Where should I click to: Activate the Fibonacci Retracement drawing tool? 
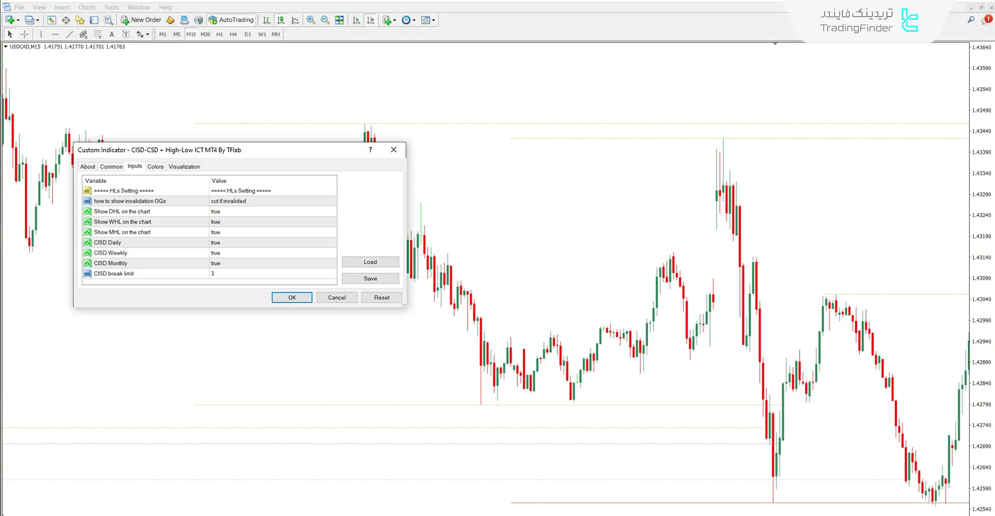[97, 34]
